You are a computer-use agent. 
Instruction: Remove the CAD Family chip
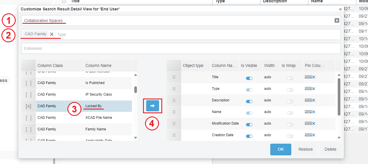pos(52,34)
